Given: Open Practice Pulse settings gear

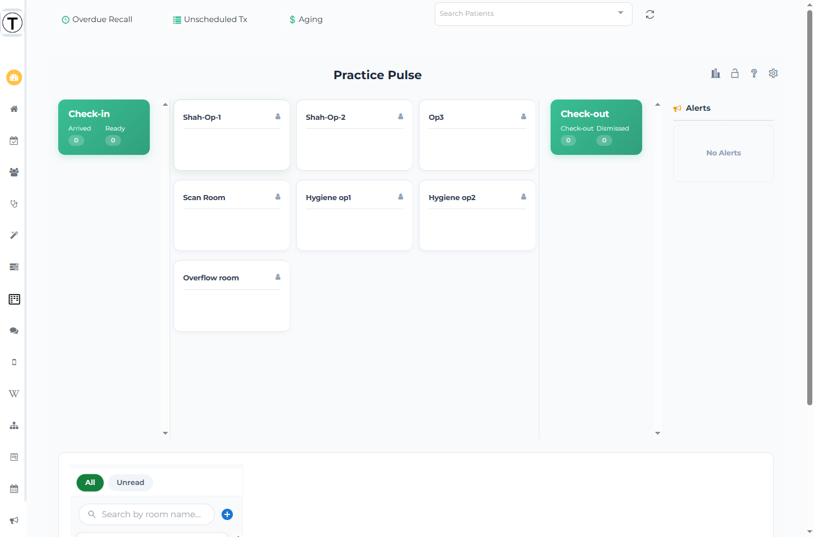Looking at the screenshot, I should coord(773,73).
